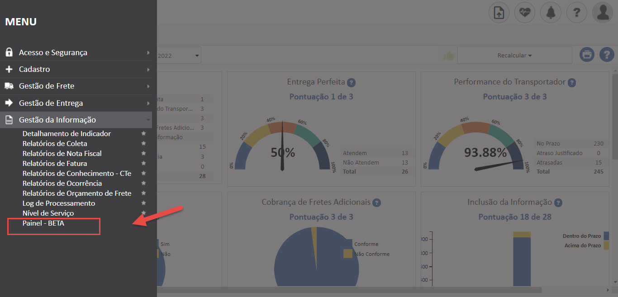Click the file upload icon in the header
The height and width of the screenshot is (297, 618).
499,12
